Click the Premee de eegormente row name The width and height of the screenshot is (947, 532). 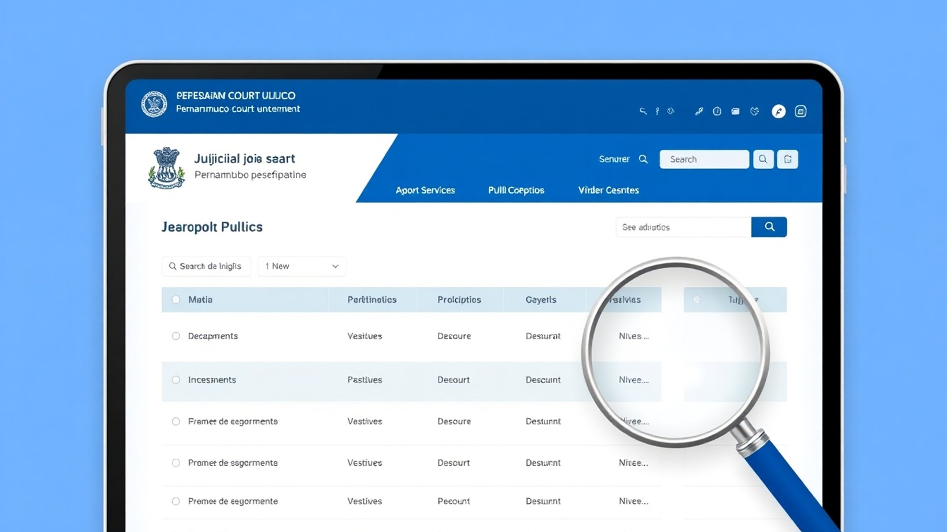click(x=233, y=501)
